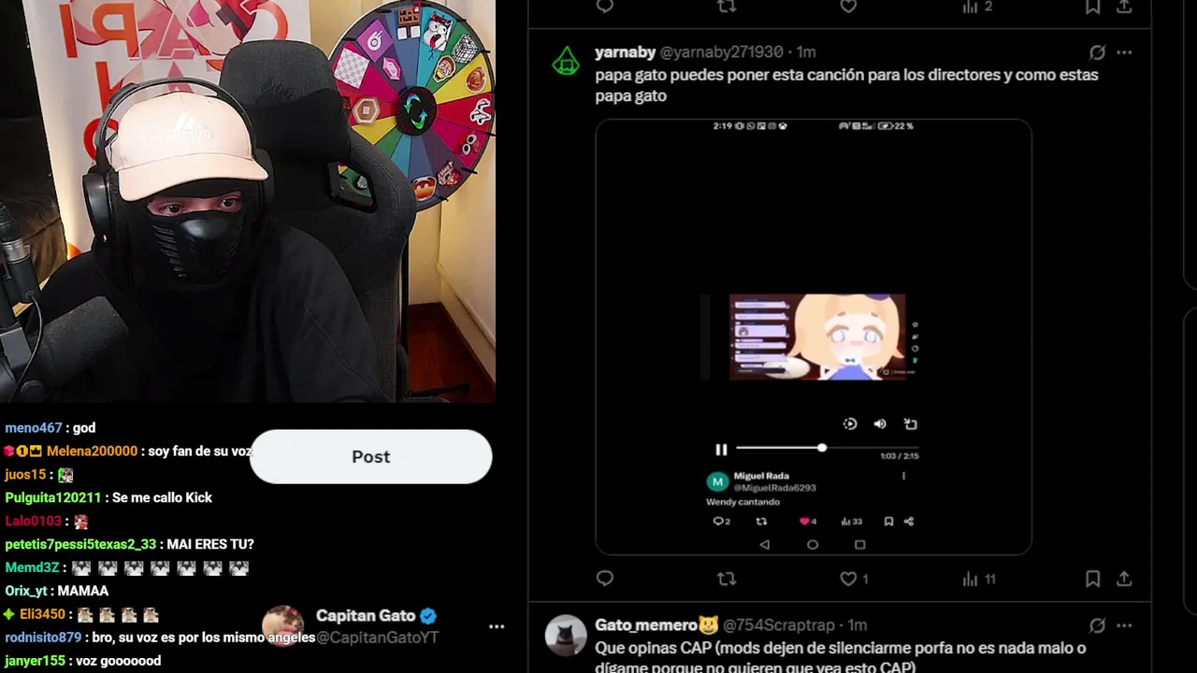Repost yarnaby's tweet
This screenshot has width=1197, height=673.
[727, 579]
